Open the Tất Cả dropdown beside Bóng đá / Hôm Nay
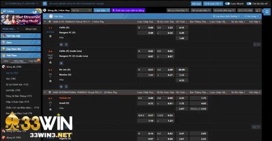Screen dimensions: 272x141 [x=81, y=11]
